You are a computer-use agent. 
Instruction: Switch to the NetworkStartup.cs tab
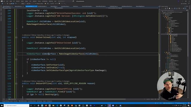[x=19, y=6]
